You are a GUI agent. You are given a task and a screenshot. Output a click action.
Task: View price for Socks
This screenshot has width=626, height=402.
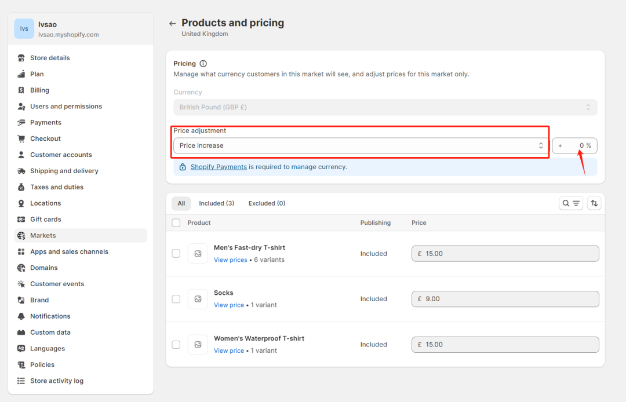point(229,305)
